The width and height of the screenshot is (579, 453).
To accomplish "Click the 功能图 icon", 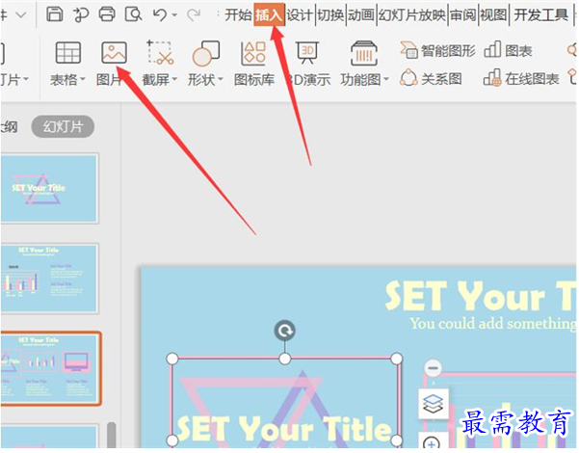I will (x=364, y=53).
